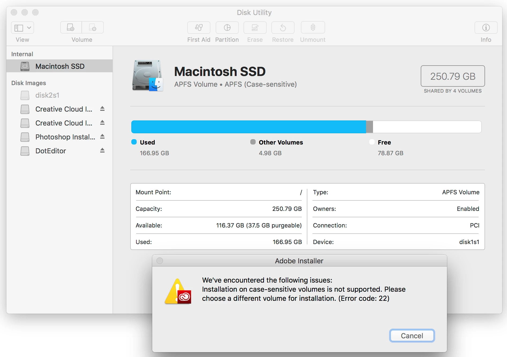This screenshot has width=507, height=357.
Task: Click the gray Other Volumes legend dot
Action: tap(253, 142)
